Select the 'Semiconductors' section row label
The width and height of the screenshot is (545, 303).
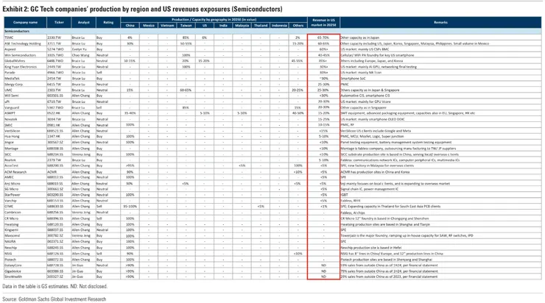17,31
